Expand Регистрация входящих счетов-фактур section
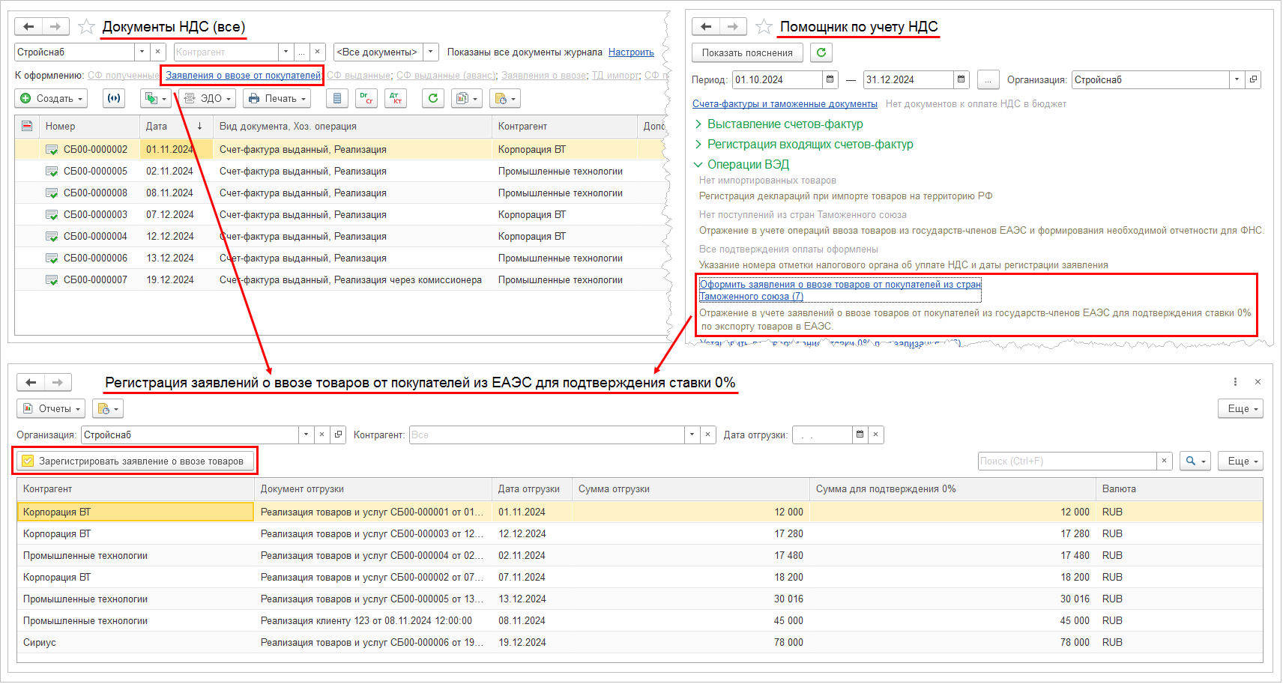 coord(809,145)
